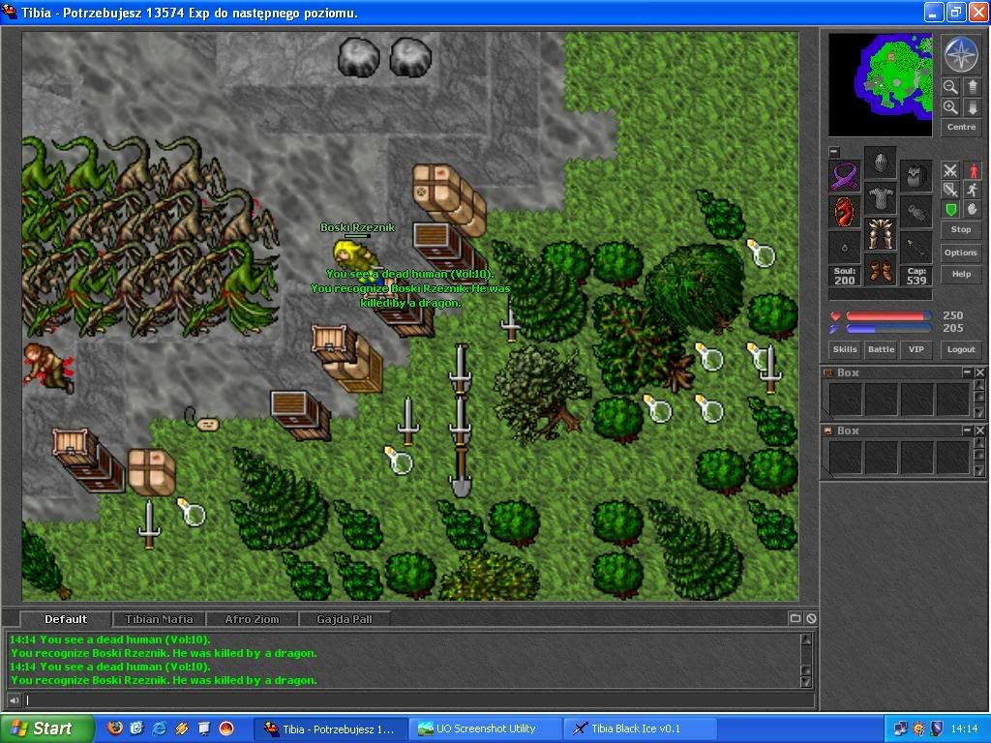Toggle stand-while-fighting red figure mode
This screenshot has height=743, width=991.
[973, 170]
